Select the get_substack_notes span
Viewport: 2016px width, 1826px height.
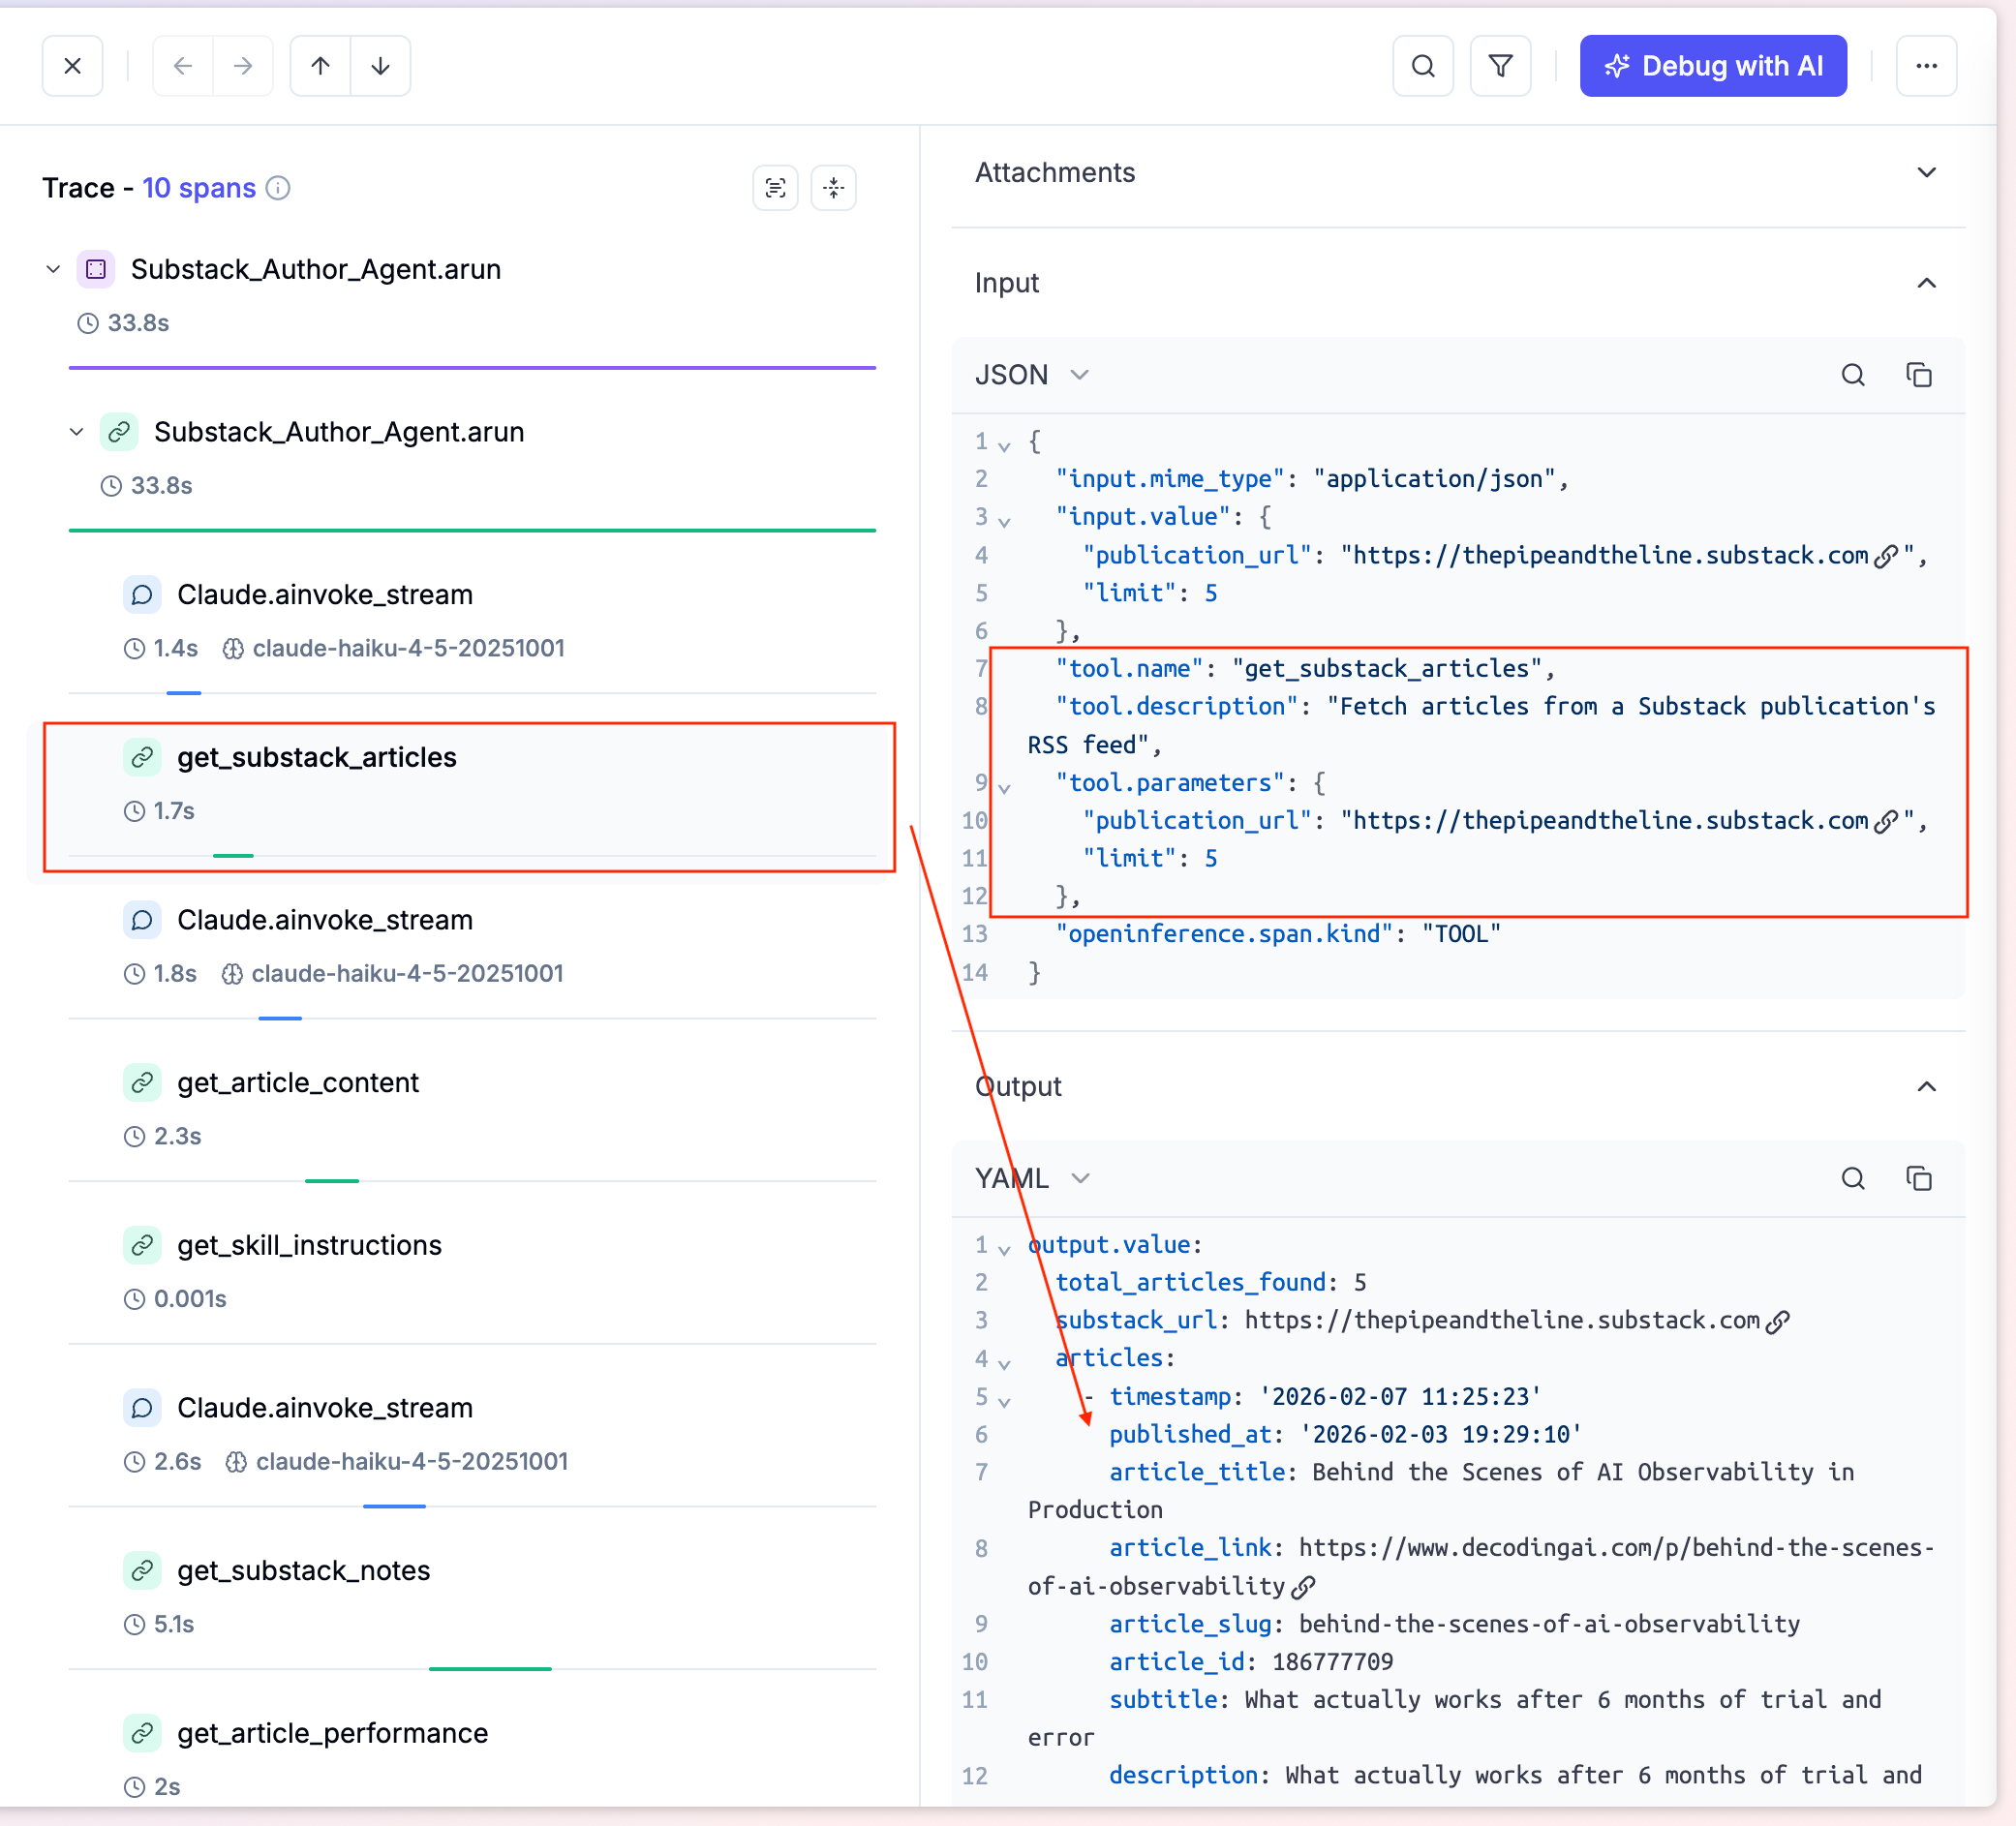click(x=303, y=1570)
